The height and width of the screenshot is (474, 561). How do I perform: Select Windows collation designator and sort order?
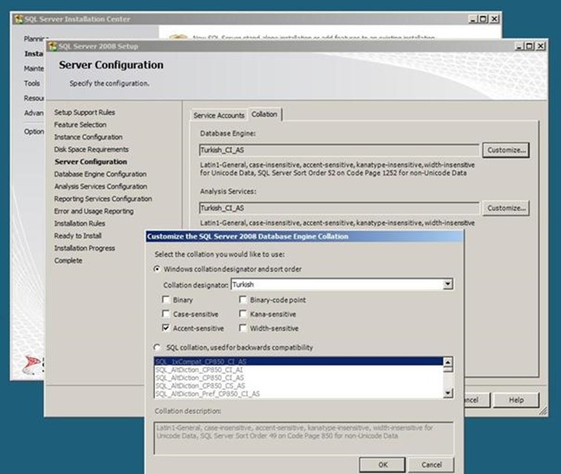point(157,269)
